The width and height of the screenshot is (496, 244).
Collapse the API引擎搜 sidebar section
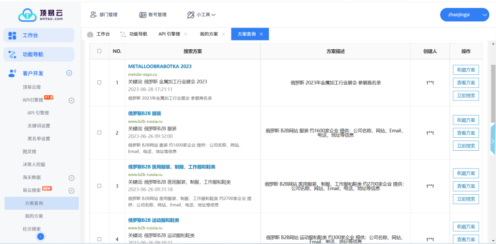point(71,100)
